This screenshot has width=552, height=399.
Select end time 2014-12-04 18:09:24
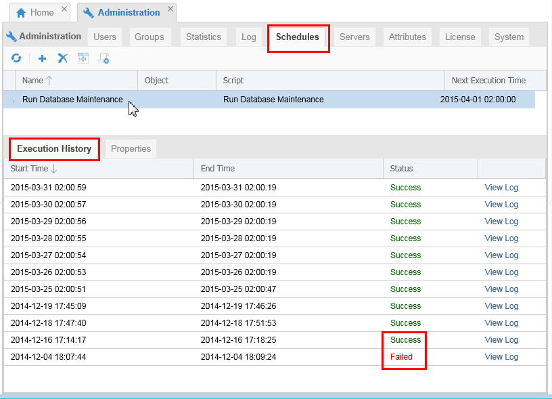click(x=238, y=357)
